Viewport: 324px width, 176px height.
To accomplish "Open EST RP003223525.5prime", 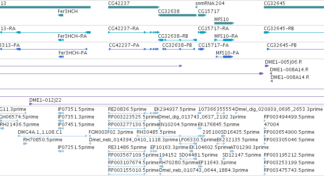I will pos(133,117).
